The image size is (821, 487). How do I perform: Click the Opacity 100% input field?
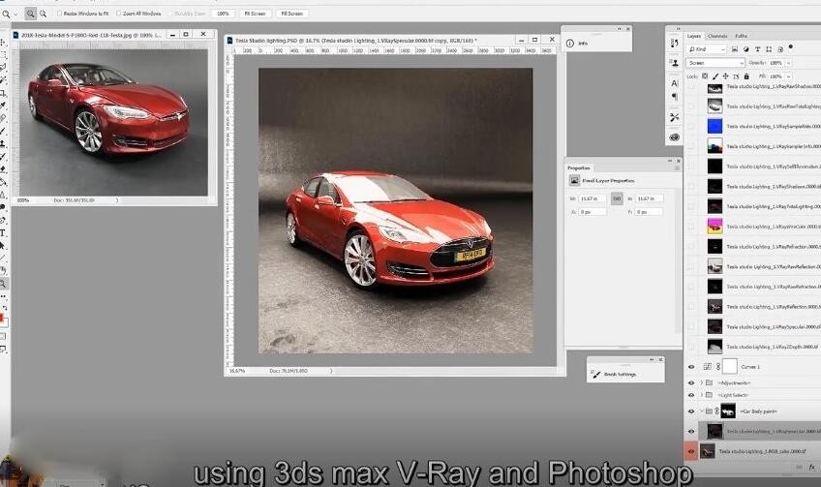pos(775,63)
